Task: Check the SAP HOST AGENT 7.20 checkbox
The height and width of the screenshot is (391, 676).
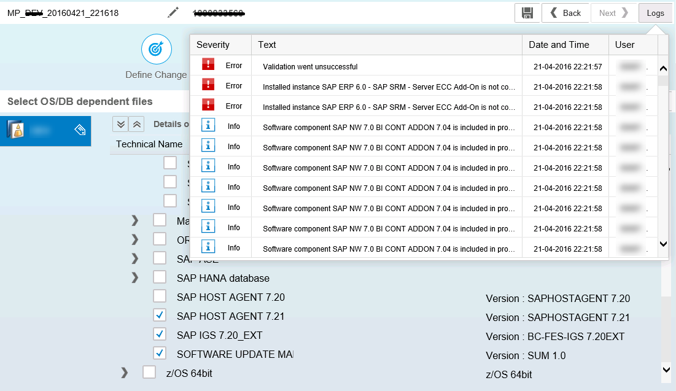Action: pos(160,296)
